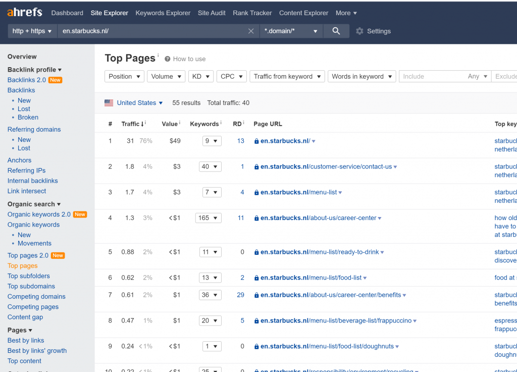Click into the Include keyword field
This screenshot has height=372, width=517.
click(432, 76)
